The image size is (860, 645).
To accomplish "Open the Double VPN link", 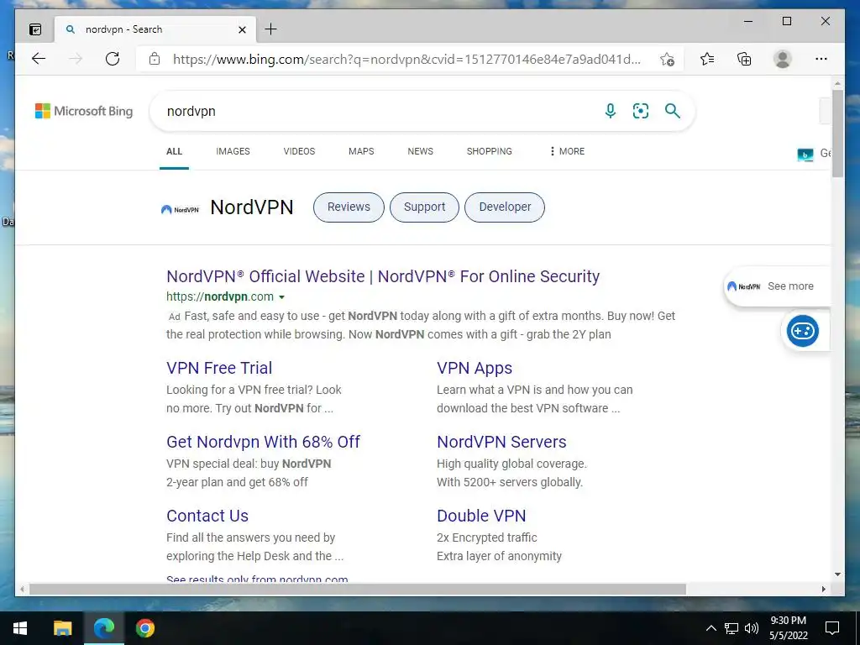I will pos(481,517).
